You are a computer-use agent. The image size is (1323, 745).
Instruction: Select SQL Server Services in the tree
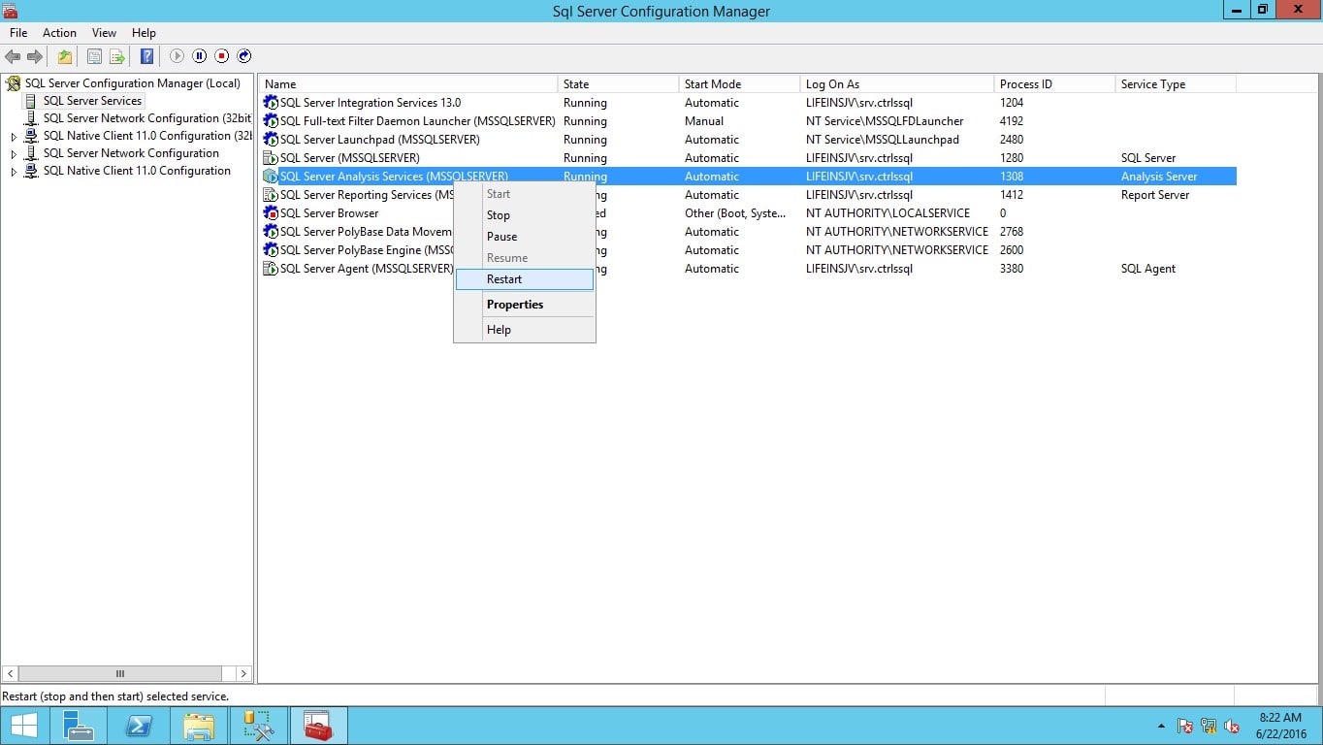tap(92, 101)
